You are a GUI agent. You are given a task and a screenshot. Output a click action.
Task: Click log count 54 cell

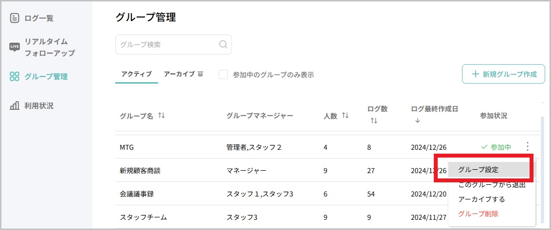tap(371, 194)
